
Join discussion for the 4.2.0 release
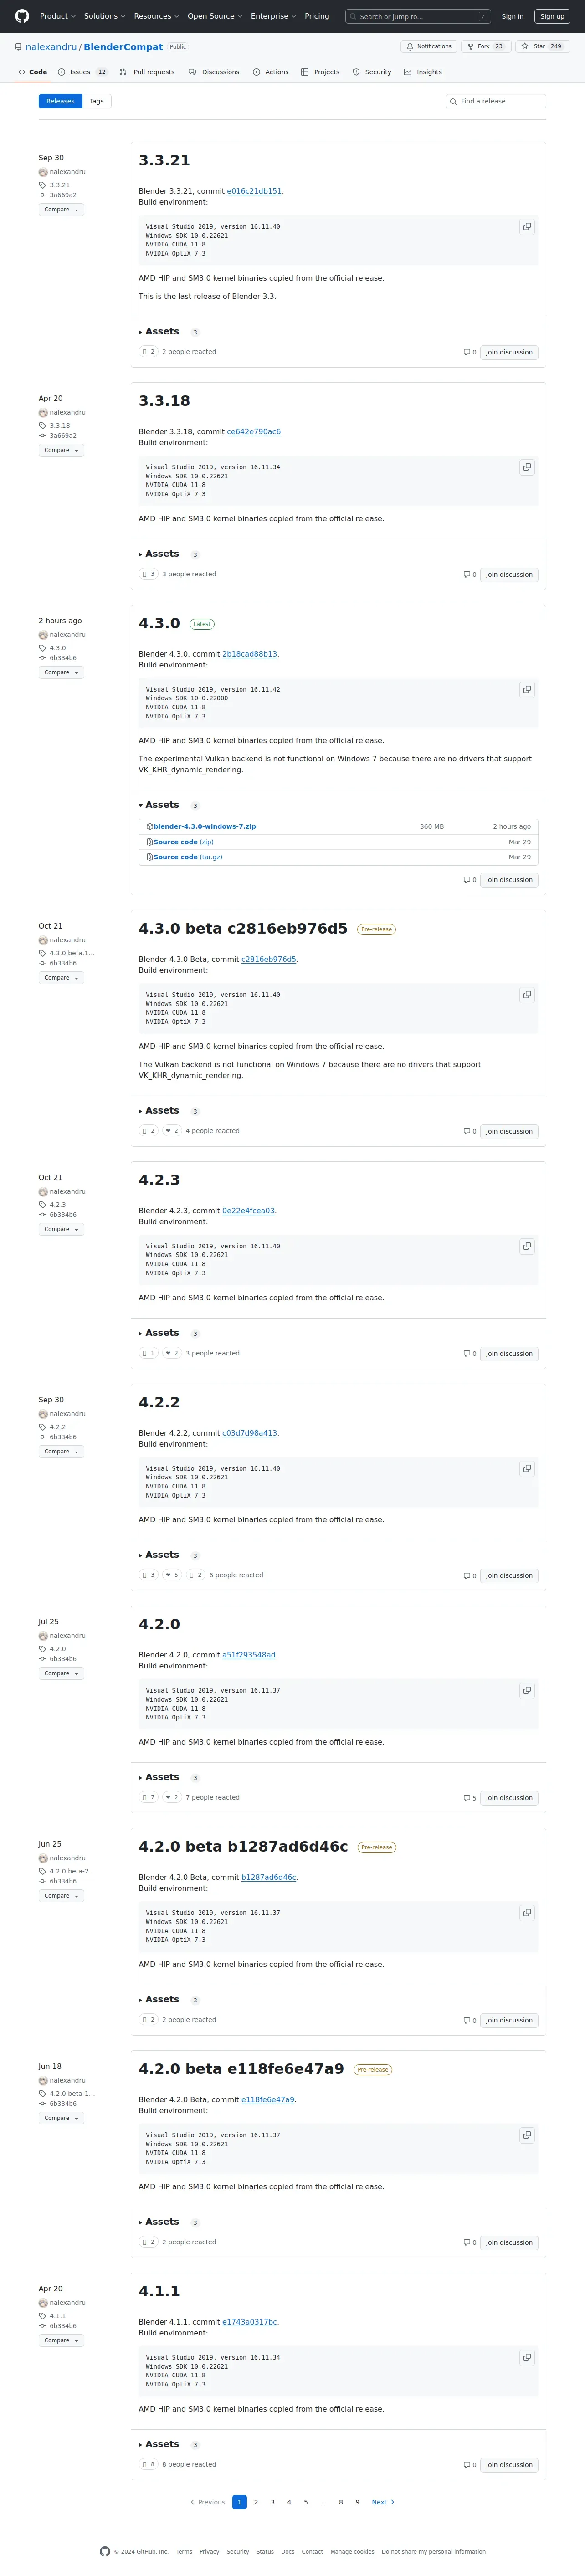click(508, 1798)
